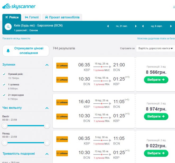Image resolution: width=175 pixels, height=163 pixels.
Task: Toggle the 1 зупинка checkbox
Action: click(x=4, y=85)
